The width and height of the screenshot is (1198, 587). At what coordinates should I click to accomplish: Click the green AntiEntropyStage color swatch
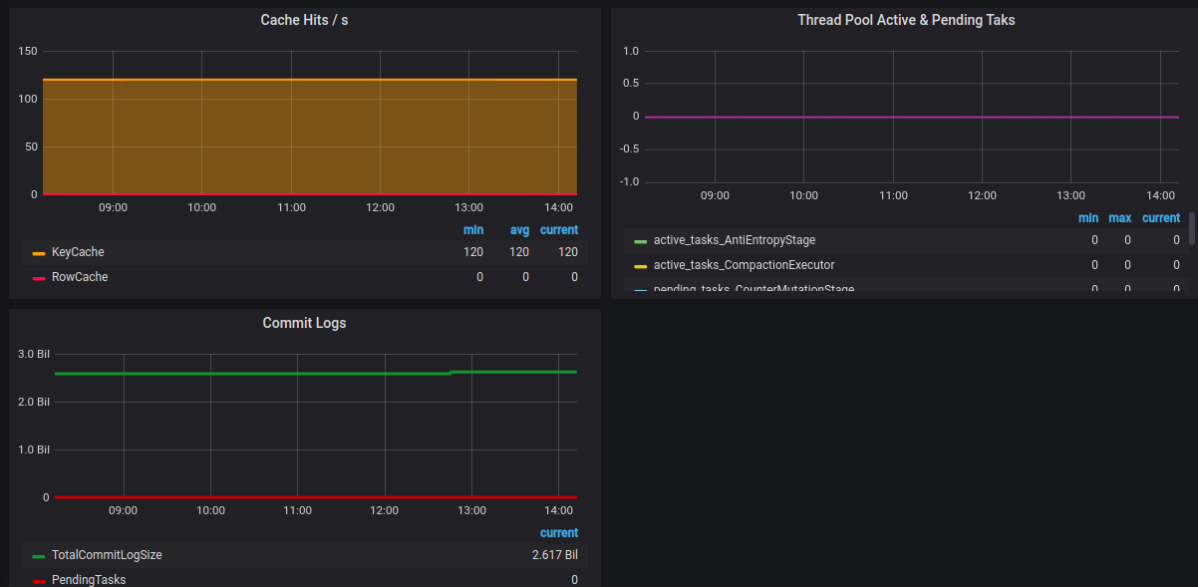(x=641, y=241)
